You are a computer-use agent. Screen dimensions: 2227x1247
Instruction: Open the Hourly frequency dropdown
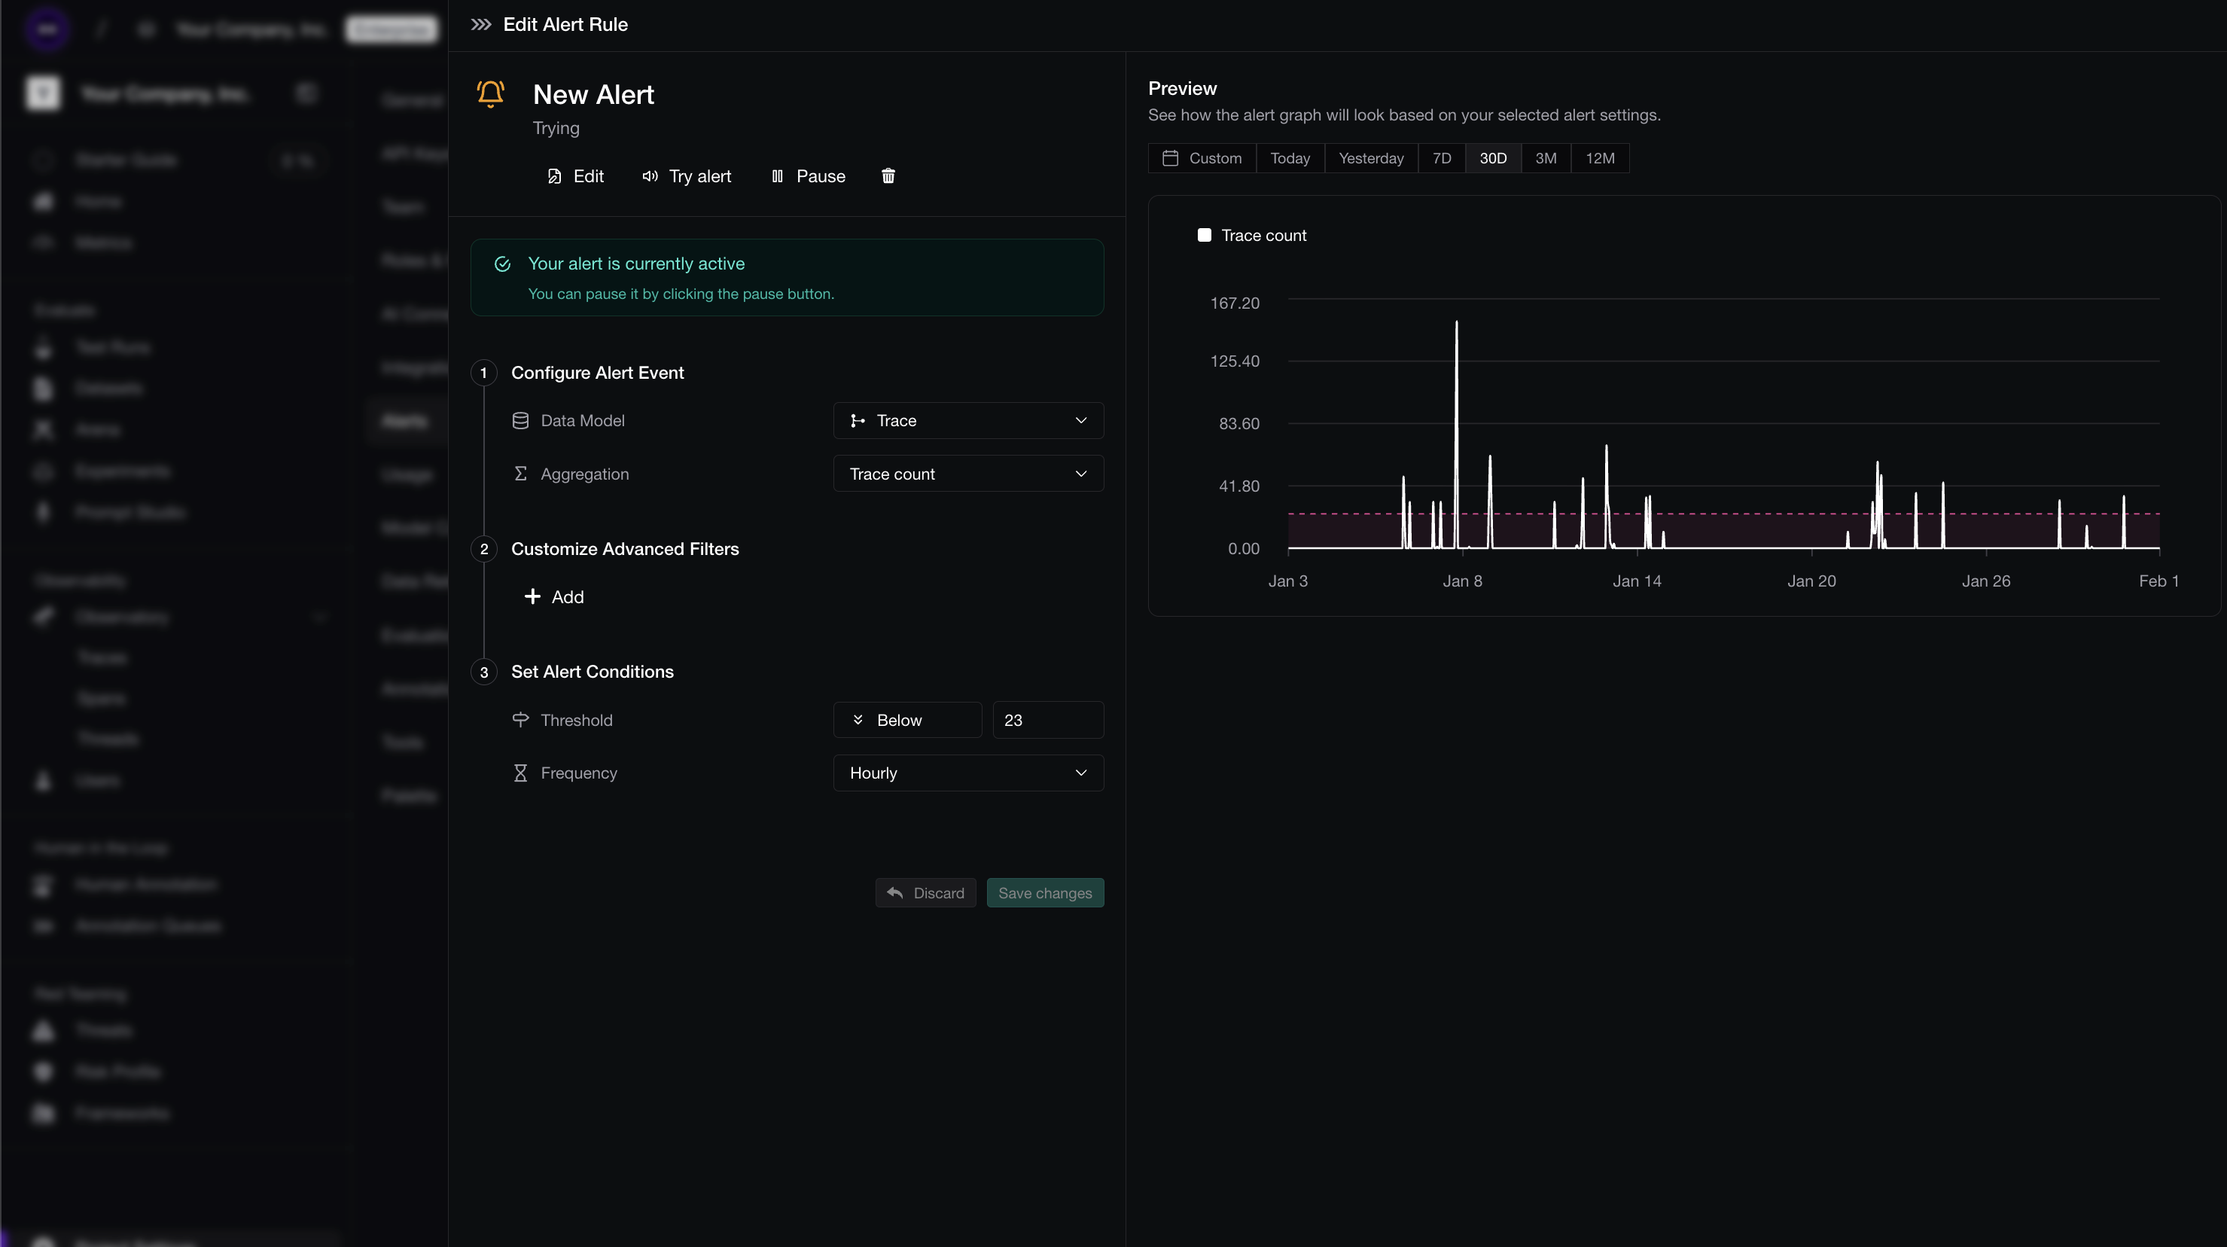pyautogui.click(x=967, y=773)
